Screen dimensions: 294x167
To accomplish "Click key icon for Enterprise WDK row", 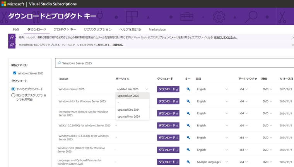I will pyautogui.click(x=188, y=113).
